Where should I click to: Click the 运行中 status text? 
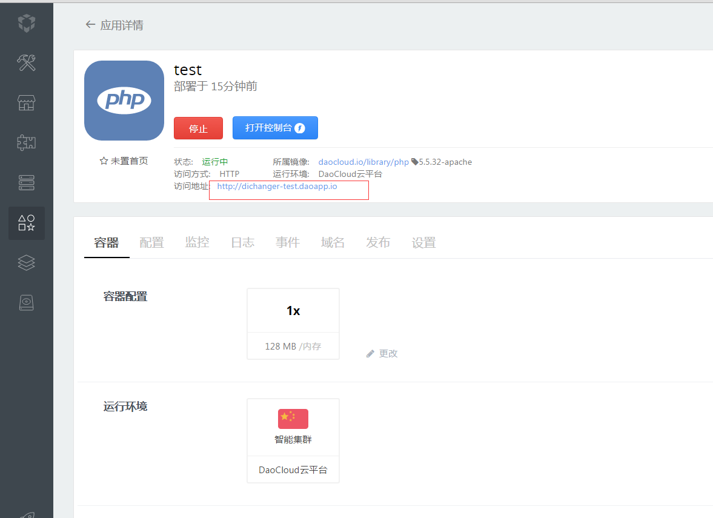tap(215, 162)
